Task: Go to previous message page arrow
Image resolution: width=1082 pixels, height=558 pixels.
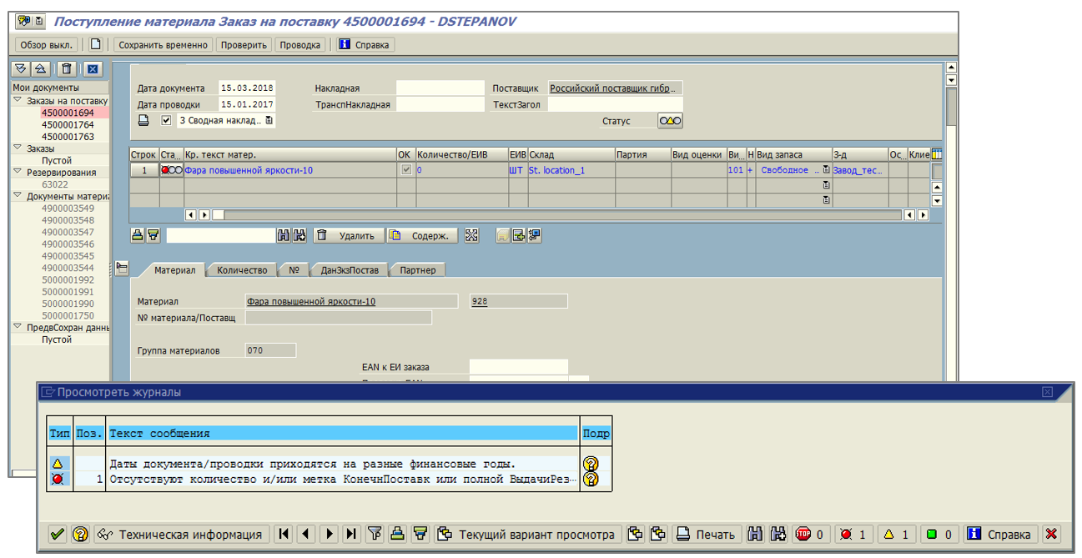Action: [x=306, y=535]
